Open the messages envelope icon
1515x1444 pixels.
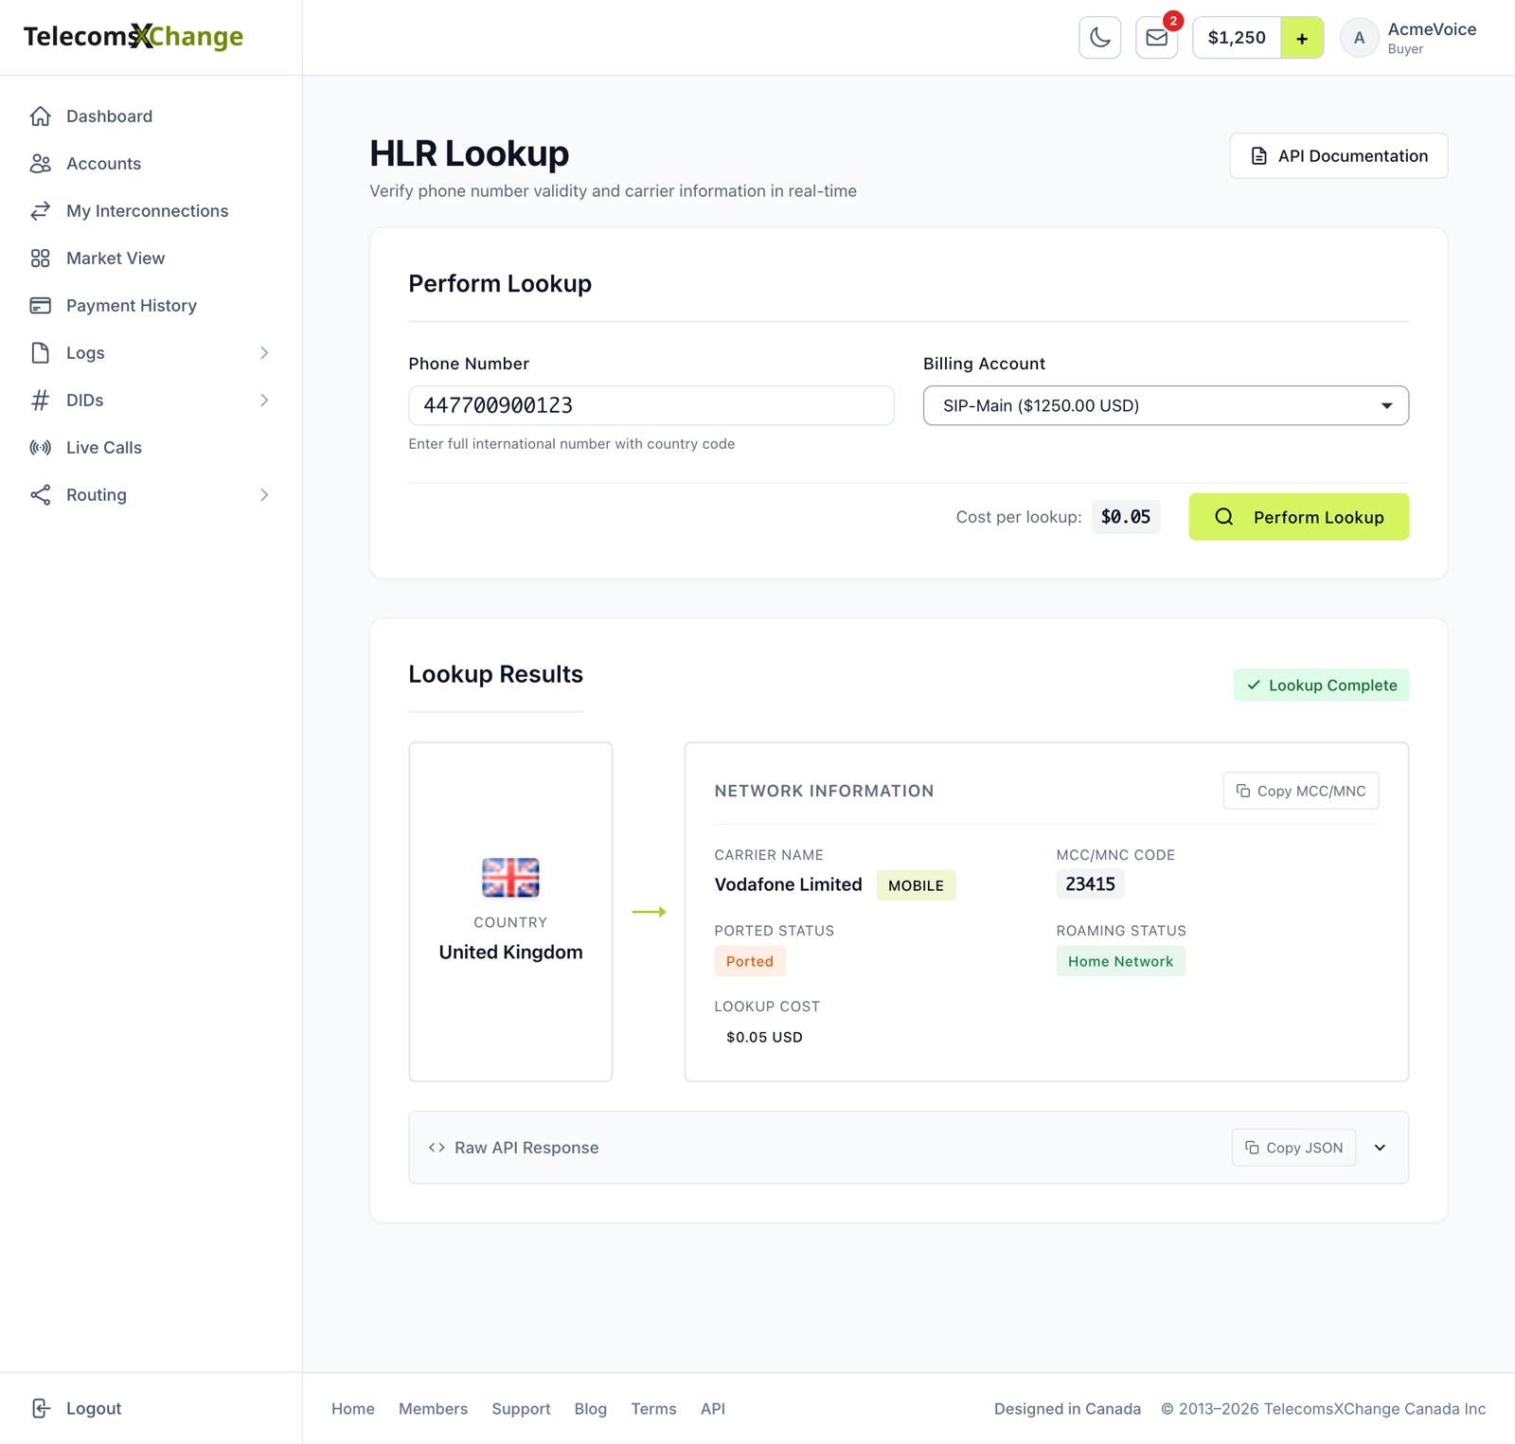click(1156, 38)
